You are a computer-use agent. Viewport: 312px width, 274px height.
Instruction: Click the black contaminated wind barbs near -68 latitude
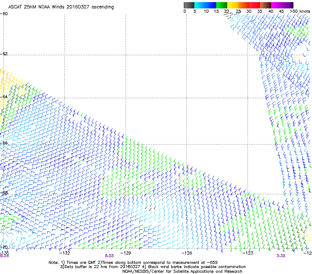[151, 207]
